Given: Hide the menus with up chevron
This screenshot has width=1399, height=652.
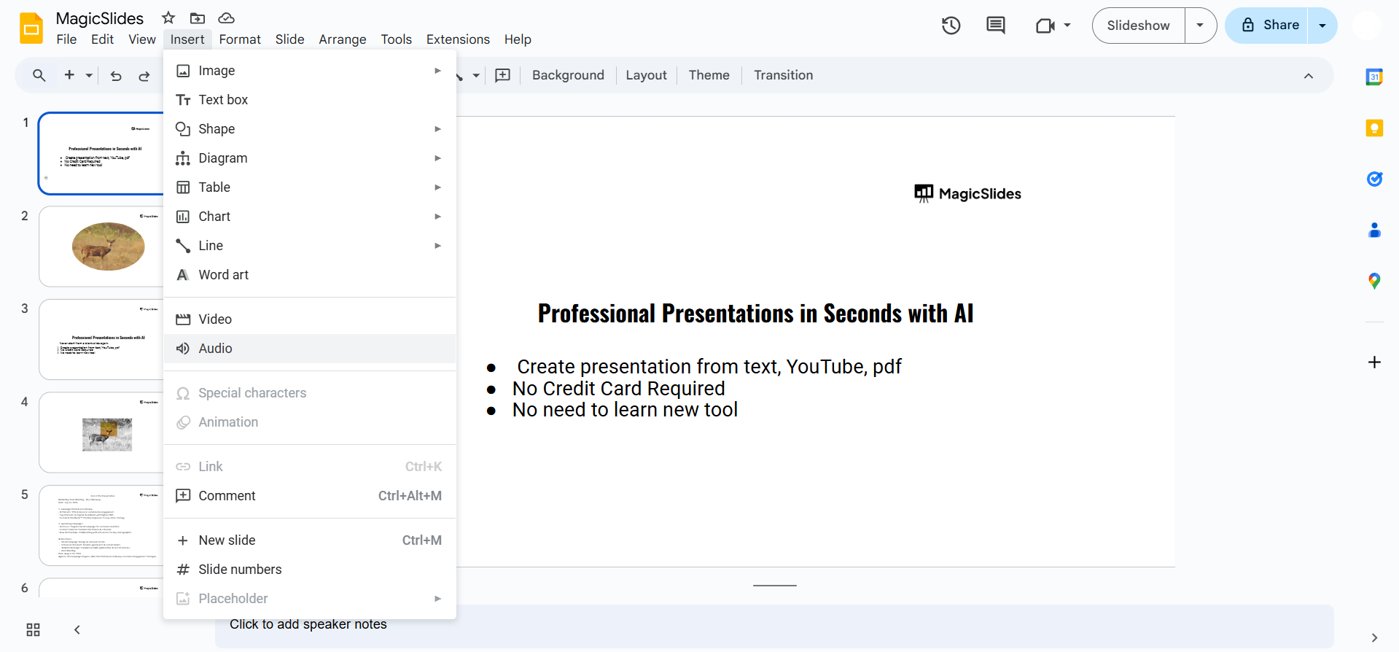Looking at the screenshot, I should pos(1309,76).
